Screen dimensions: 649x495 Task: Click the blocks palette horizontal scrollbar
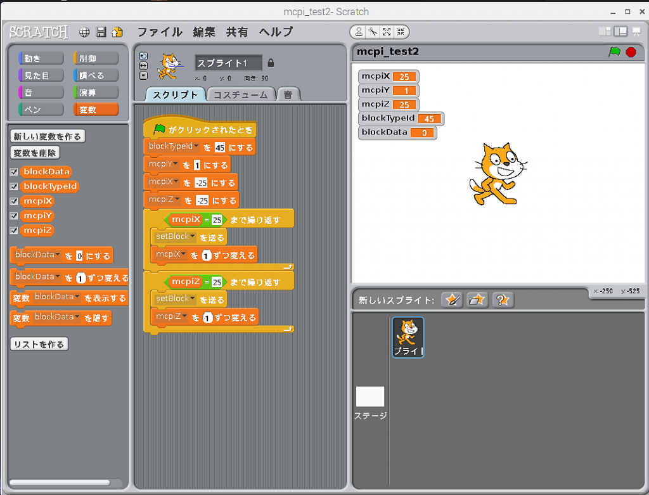(x=60, y=482)
